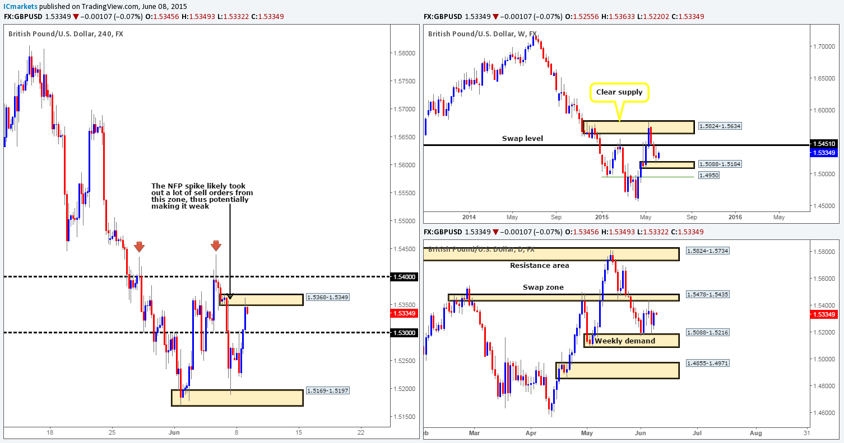Click the 1.5824-1.5734 zone label on daily chart

(x=707, y=252)
